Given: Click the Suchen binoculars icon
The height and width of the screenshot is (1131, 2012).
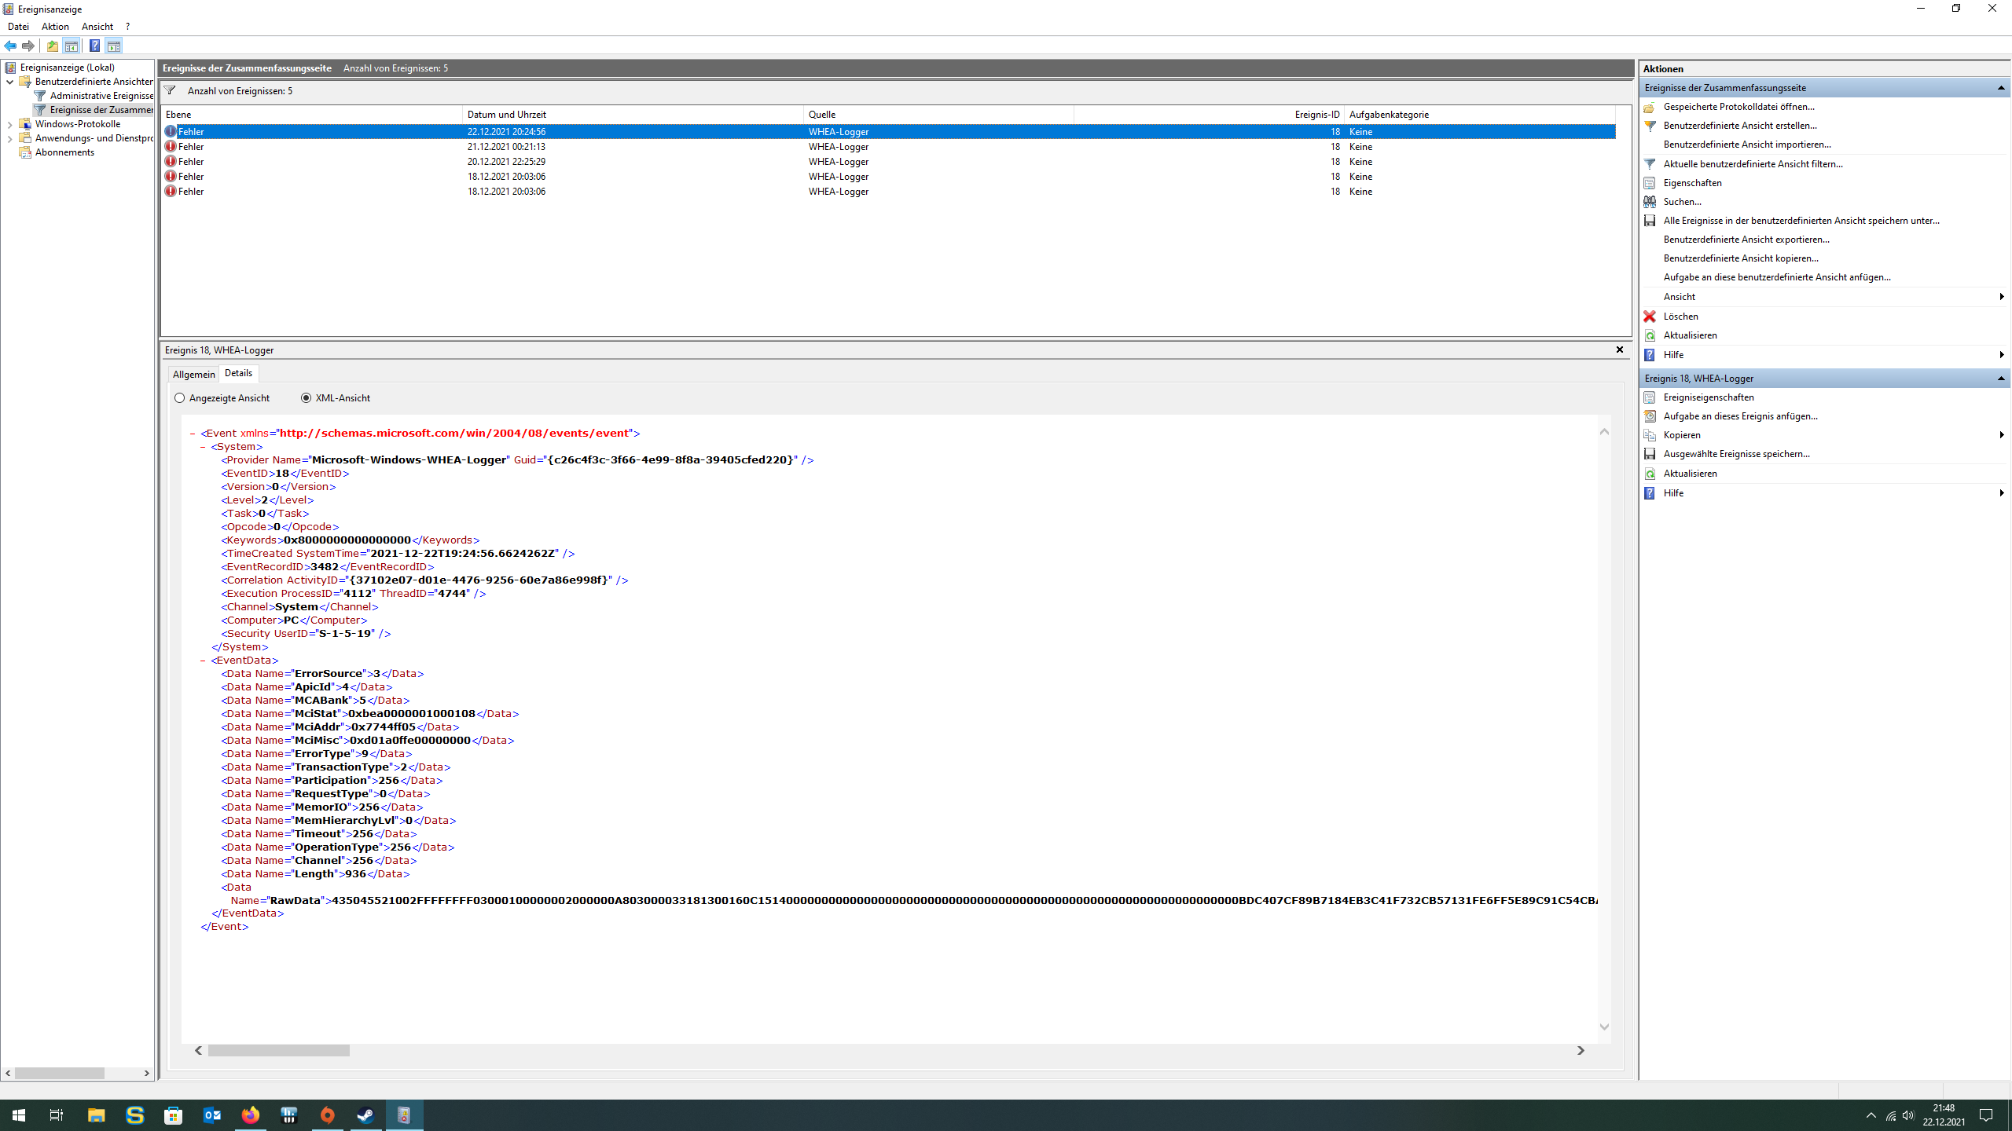Looking at the screenshot, I should tap(1650, 202).
